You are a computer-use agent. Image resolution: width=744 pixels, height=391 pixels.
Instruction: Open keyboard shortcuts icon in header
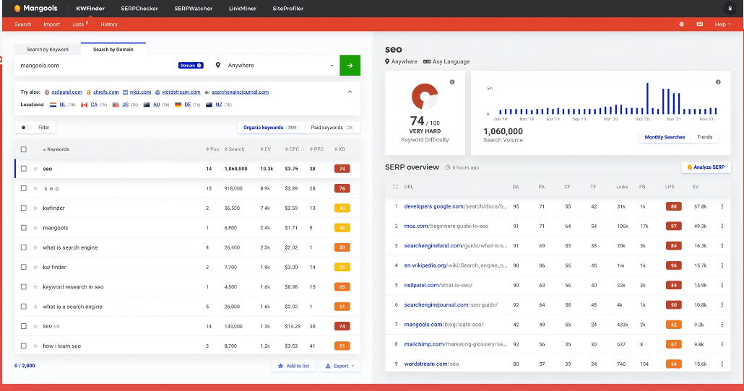click(x=699, y=25)
